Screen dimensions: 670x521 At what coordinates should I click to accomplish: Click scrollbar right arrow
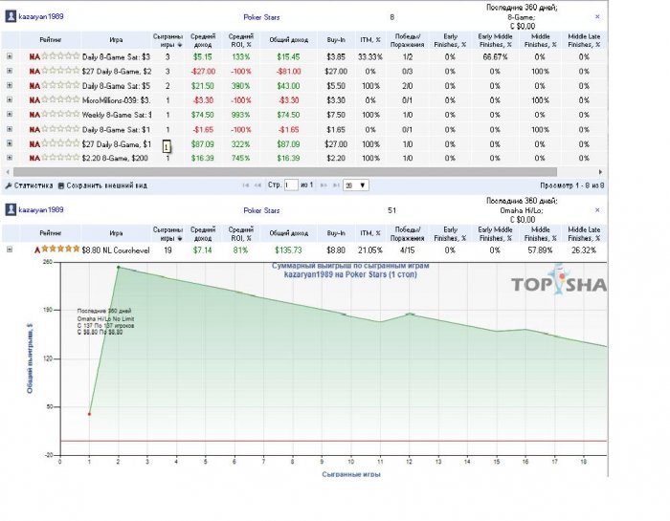(x=600, y=172)
